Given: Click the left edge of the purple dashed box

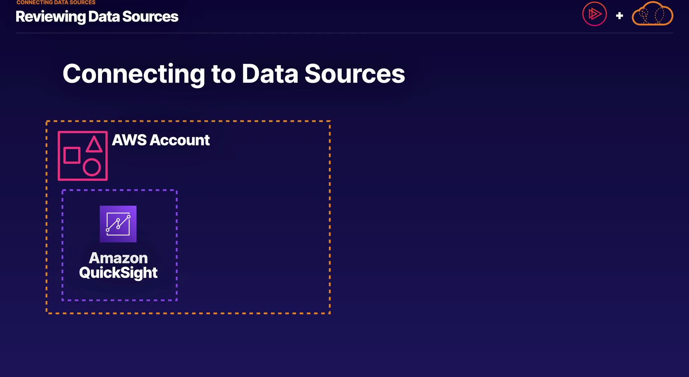Looking at the screenshot, I should click(x=62, y=245).
